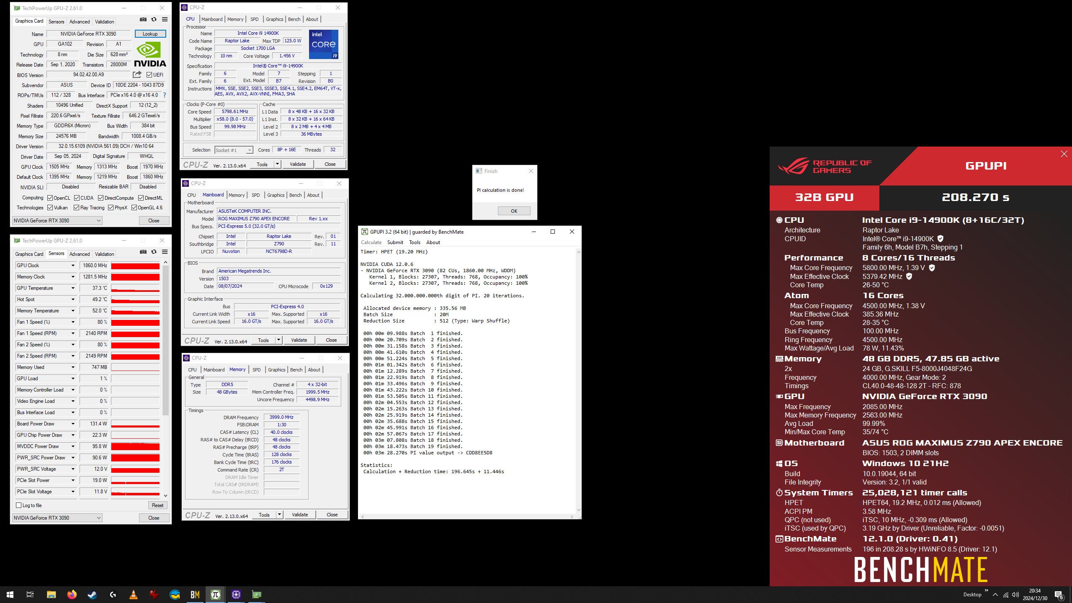This screenshot has height=603, width=1072.
Task: Click Desktop toolbar label in taskbar
Action: pos(972,595)
